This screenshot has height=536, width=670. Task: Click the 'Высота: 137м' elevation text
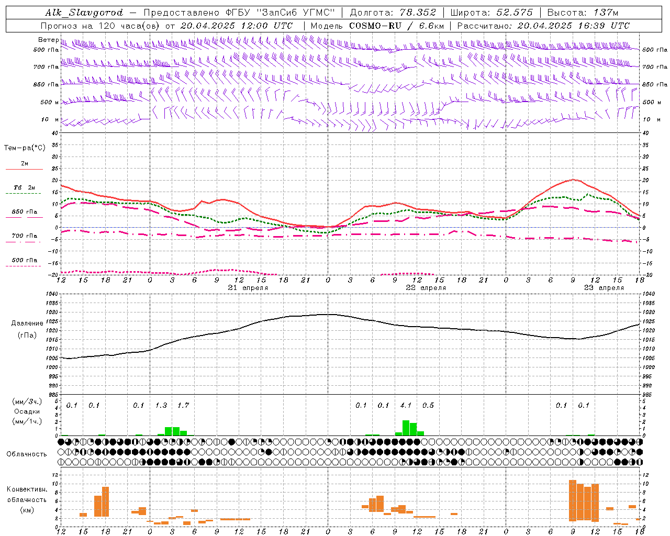pos(583,13)
